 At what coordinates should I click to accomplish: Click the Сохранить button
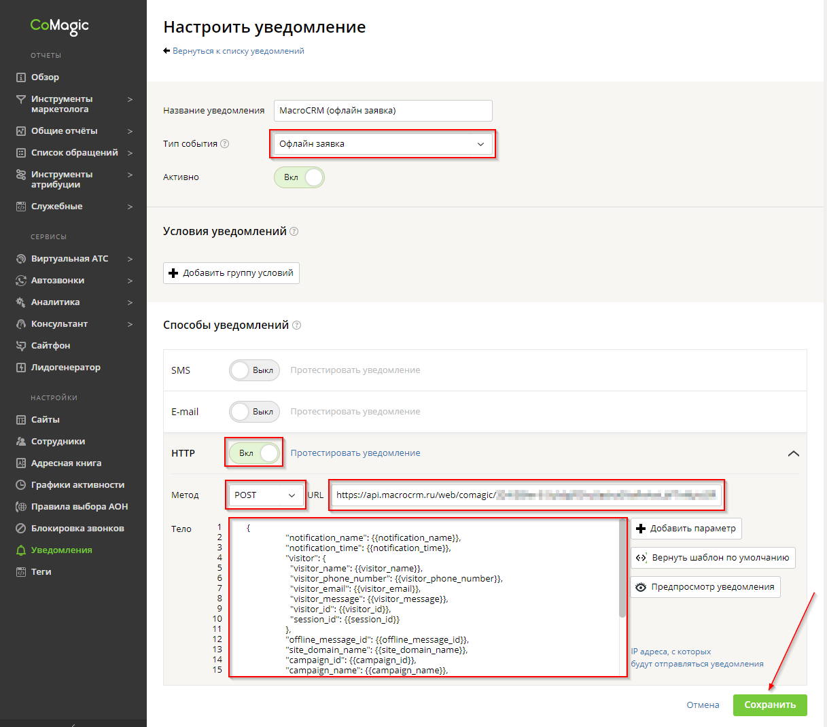[x=770, y=705]
